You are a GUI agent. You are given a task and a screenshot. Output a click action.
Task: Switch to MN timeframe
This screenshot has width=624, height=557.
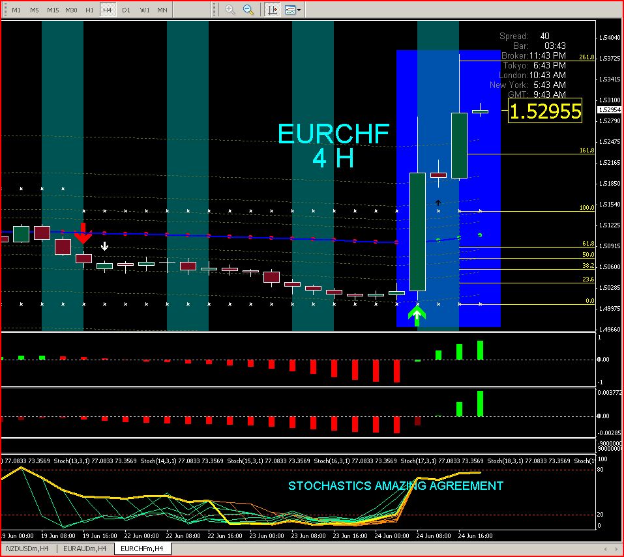pyautogui.click(x=162, y=10)
